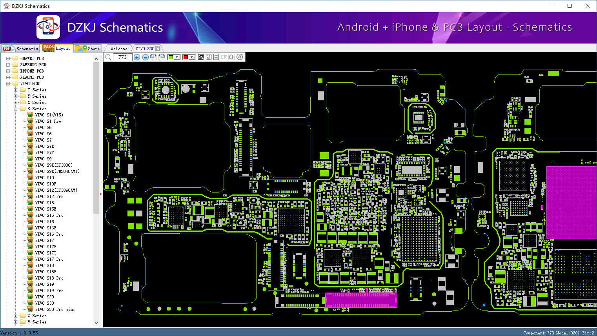The height and width of the screenshot is (336, 597).
Task: Open VIVO S30 Pro mini layout
Action: pyautogui.click(x=55, y=309)
